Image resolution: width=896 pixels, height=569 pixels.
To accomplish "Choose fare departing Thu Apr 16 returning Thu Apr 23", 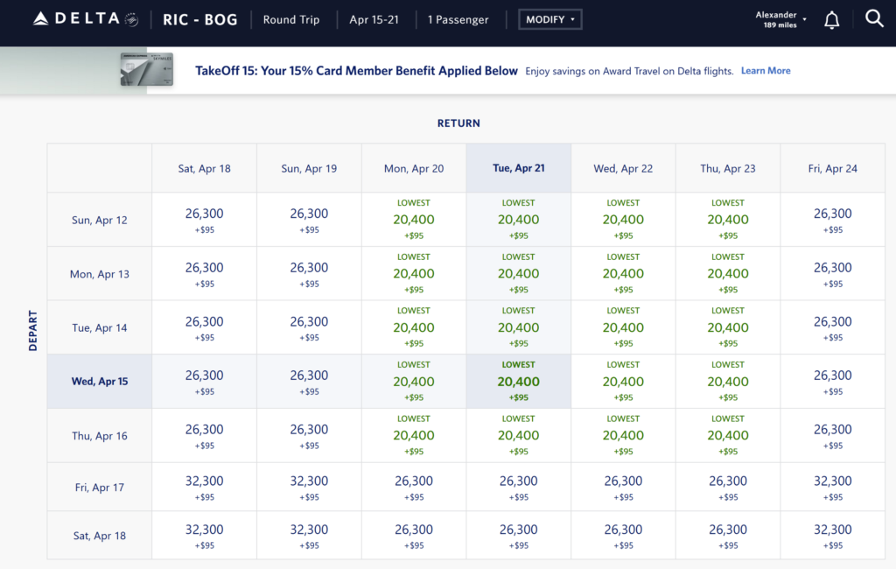I will (x=727, y=435).
